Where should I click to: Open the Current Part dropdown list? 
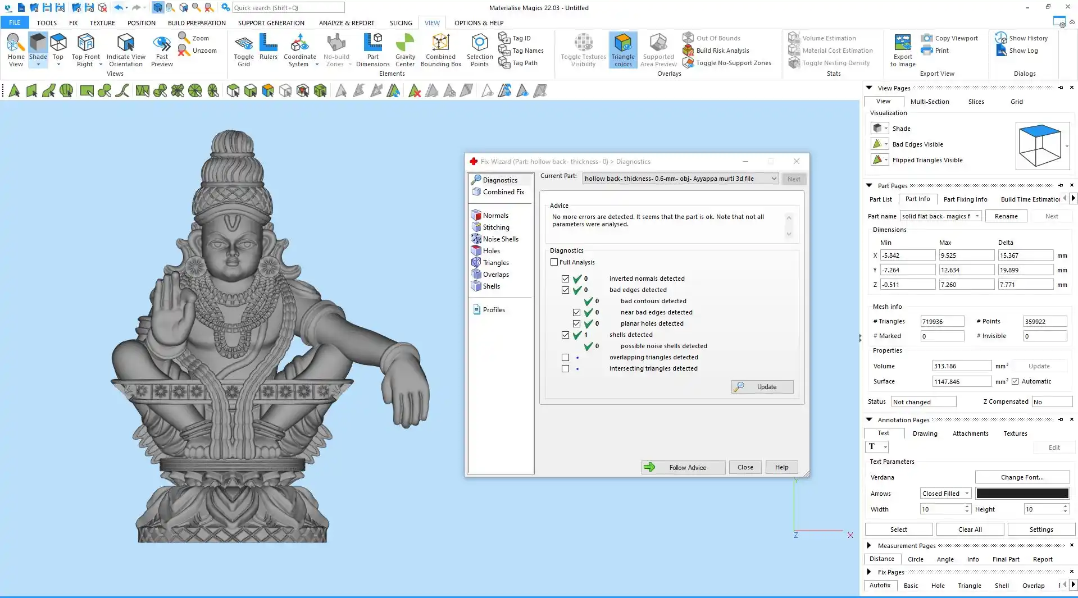[x=774, y=179]
